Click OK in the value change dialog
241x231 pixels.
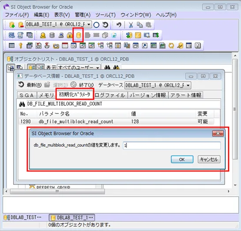point(182,159)
